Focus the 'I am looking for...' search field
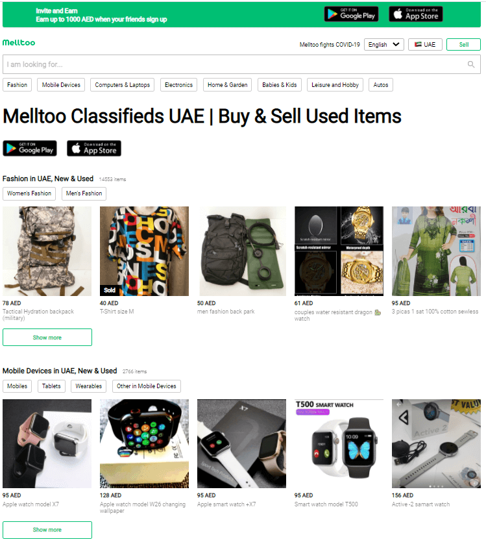The image size is (486, 544). coord(241,64)
